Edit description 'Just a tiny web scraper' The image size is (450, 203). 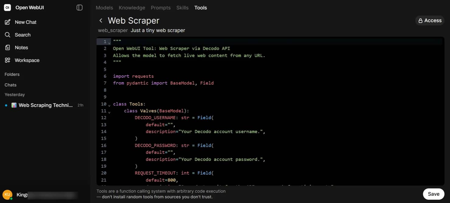(x=158, y=30)
